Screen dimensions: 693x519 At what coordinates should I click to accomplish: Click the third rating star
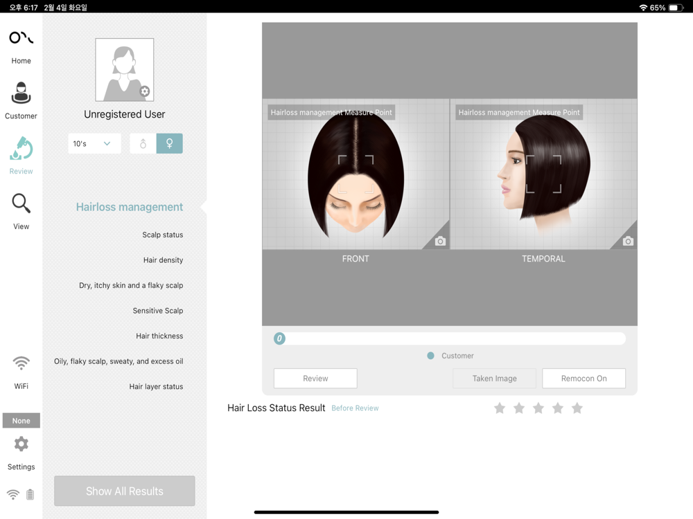click(538, 408)
